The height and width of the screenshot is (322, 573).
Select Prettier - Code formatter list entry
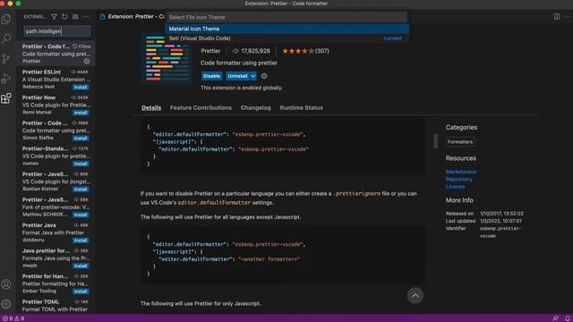[x=56, y=54]
